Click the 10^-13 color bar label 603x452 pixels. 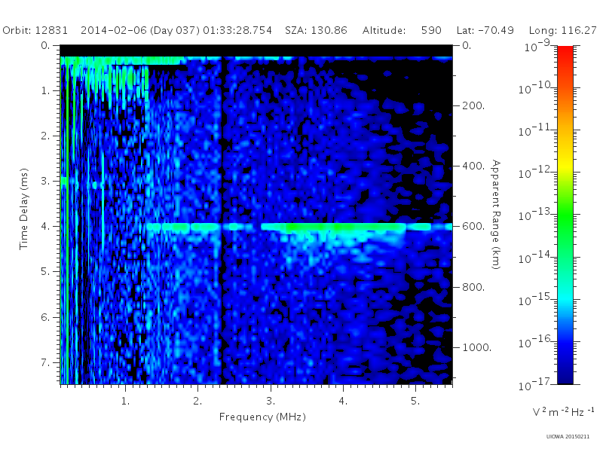[536, 215]
